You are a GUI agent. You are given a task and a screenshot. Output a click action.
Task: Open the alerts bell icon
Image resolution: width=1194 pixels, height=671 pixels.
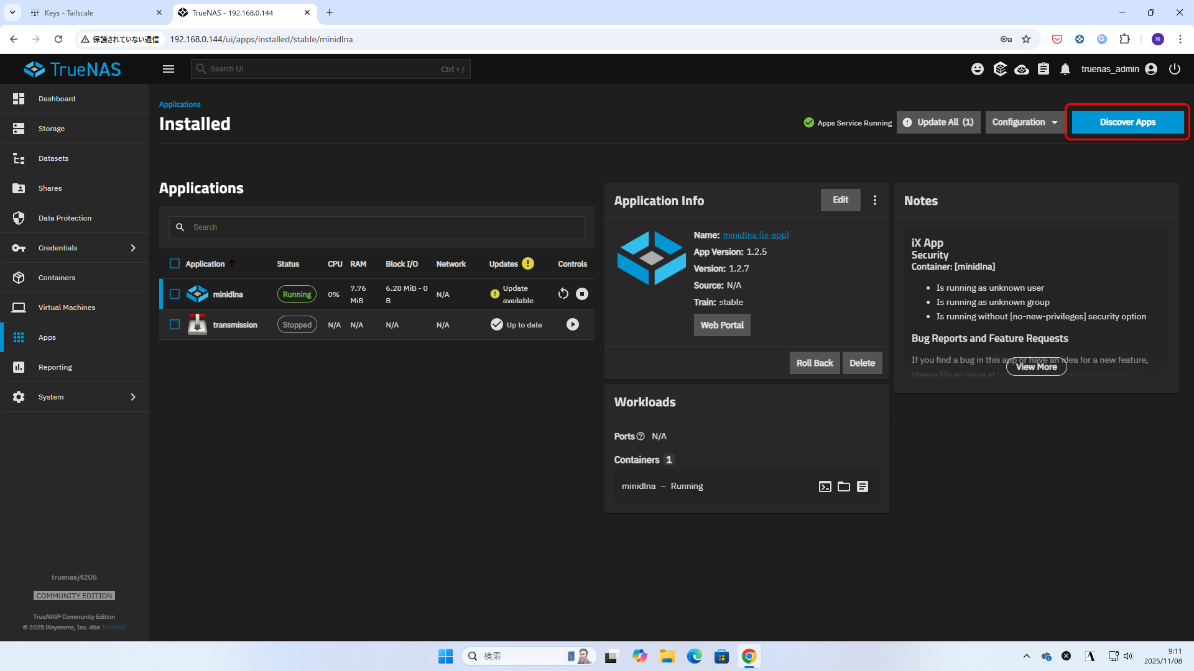pos(1065,69)
